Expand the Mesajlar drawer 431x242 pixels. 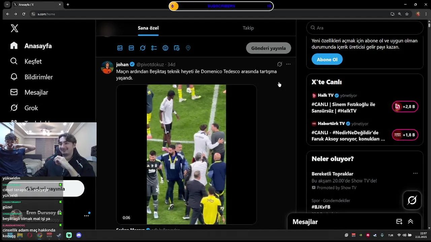coord(410,221)
